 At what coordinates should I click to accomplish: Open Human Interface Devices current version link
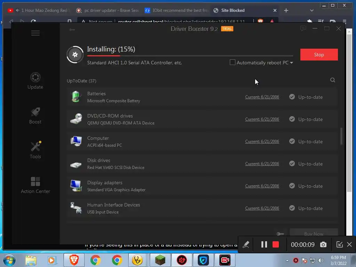click(262, 208)
